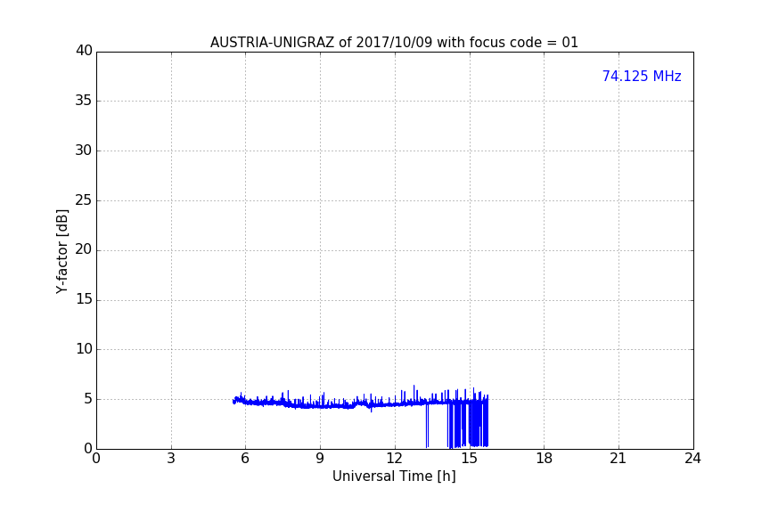Click the y-axis tick label 10
This screenshot has width=770, height=513.
84,349
